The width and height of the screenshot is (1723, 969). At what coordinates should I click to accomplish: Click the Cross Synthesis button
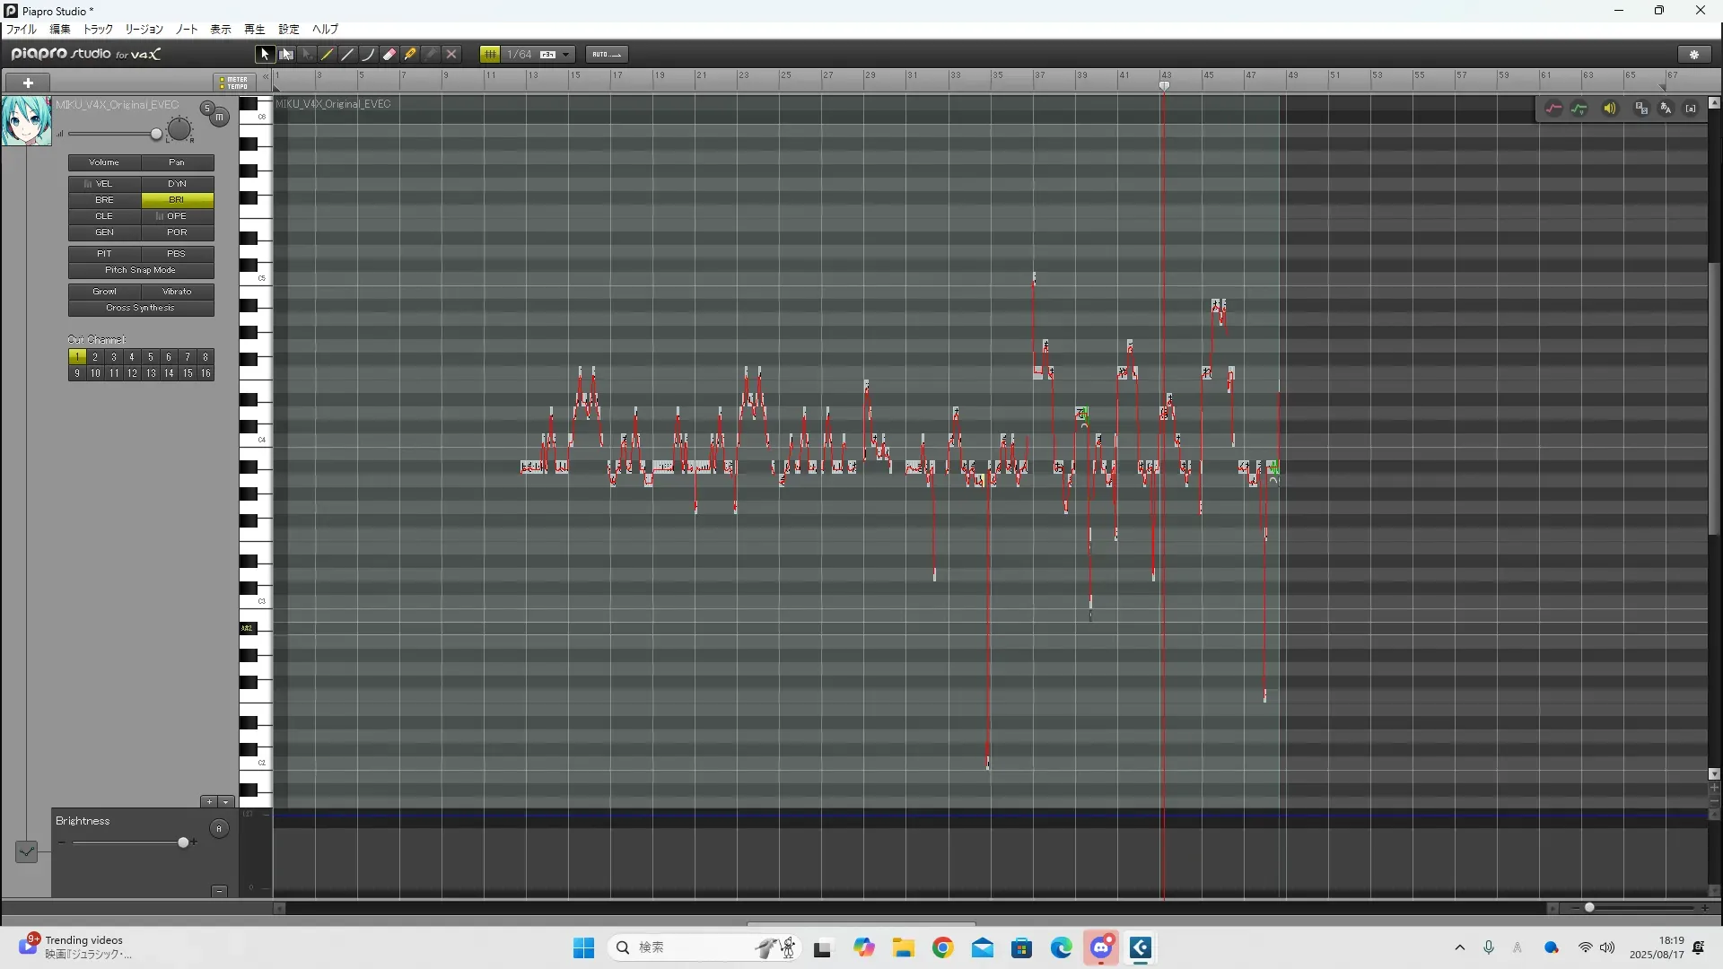tap(141, 308)
